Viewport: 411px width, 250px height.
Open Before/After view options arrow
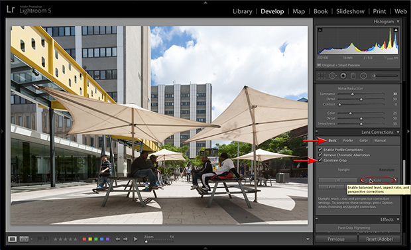pos(32,239)
